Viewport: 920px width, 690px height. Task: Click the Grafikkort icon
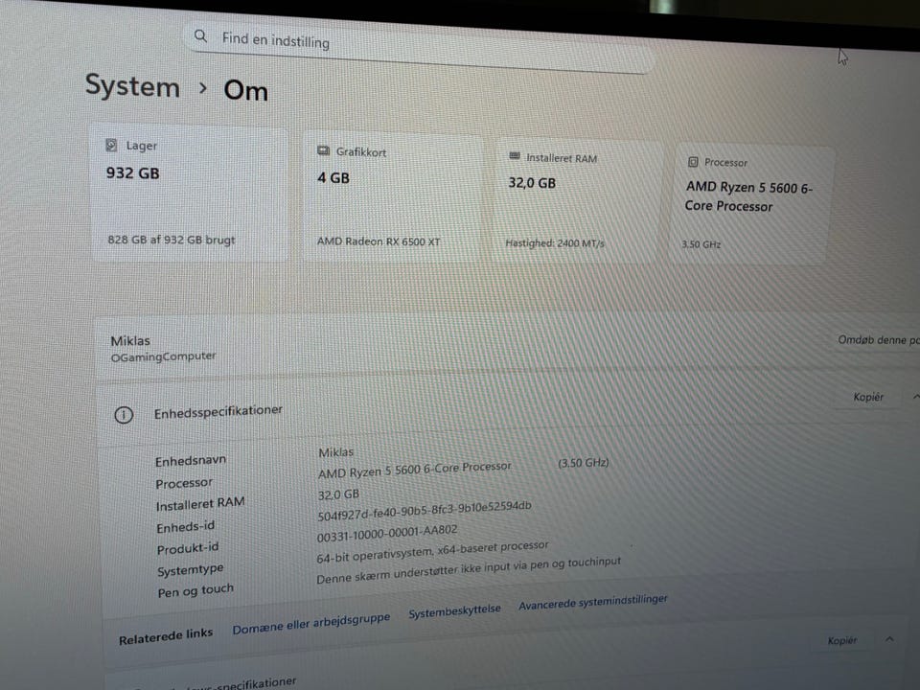(323, 150)
